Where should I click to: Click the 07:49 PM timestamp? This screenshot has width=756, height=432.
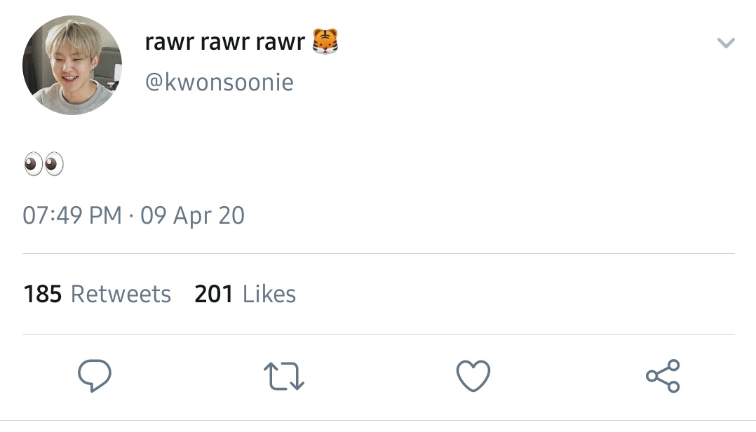tap(72, 215)
